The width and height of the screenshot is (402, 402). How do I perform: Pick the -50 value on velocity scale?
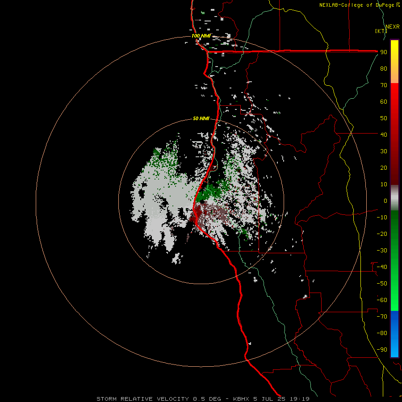(382, 284)
